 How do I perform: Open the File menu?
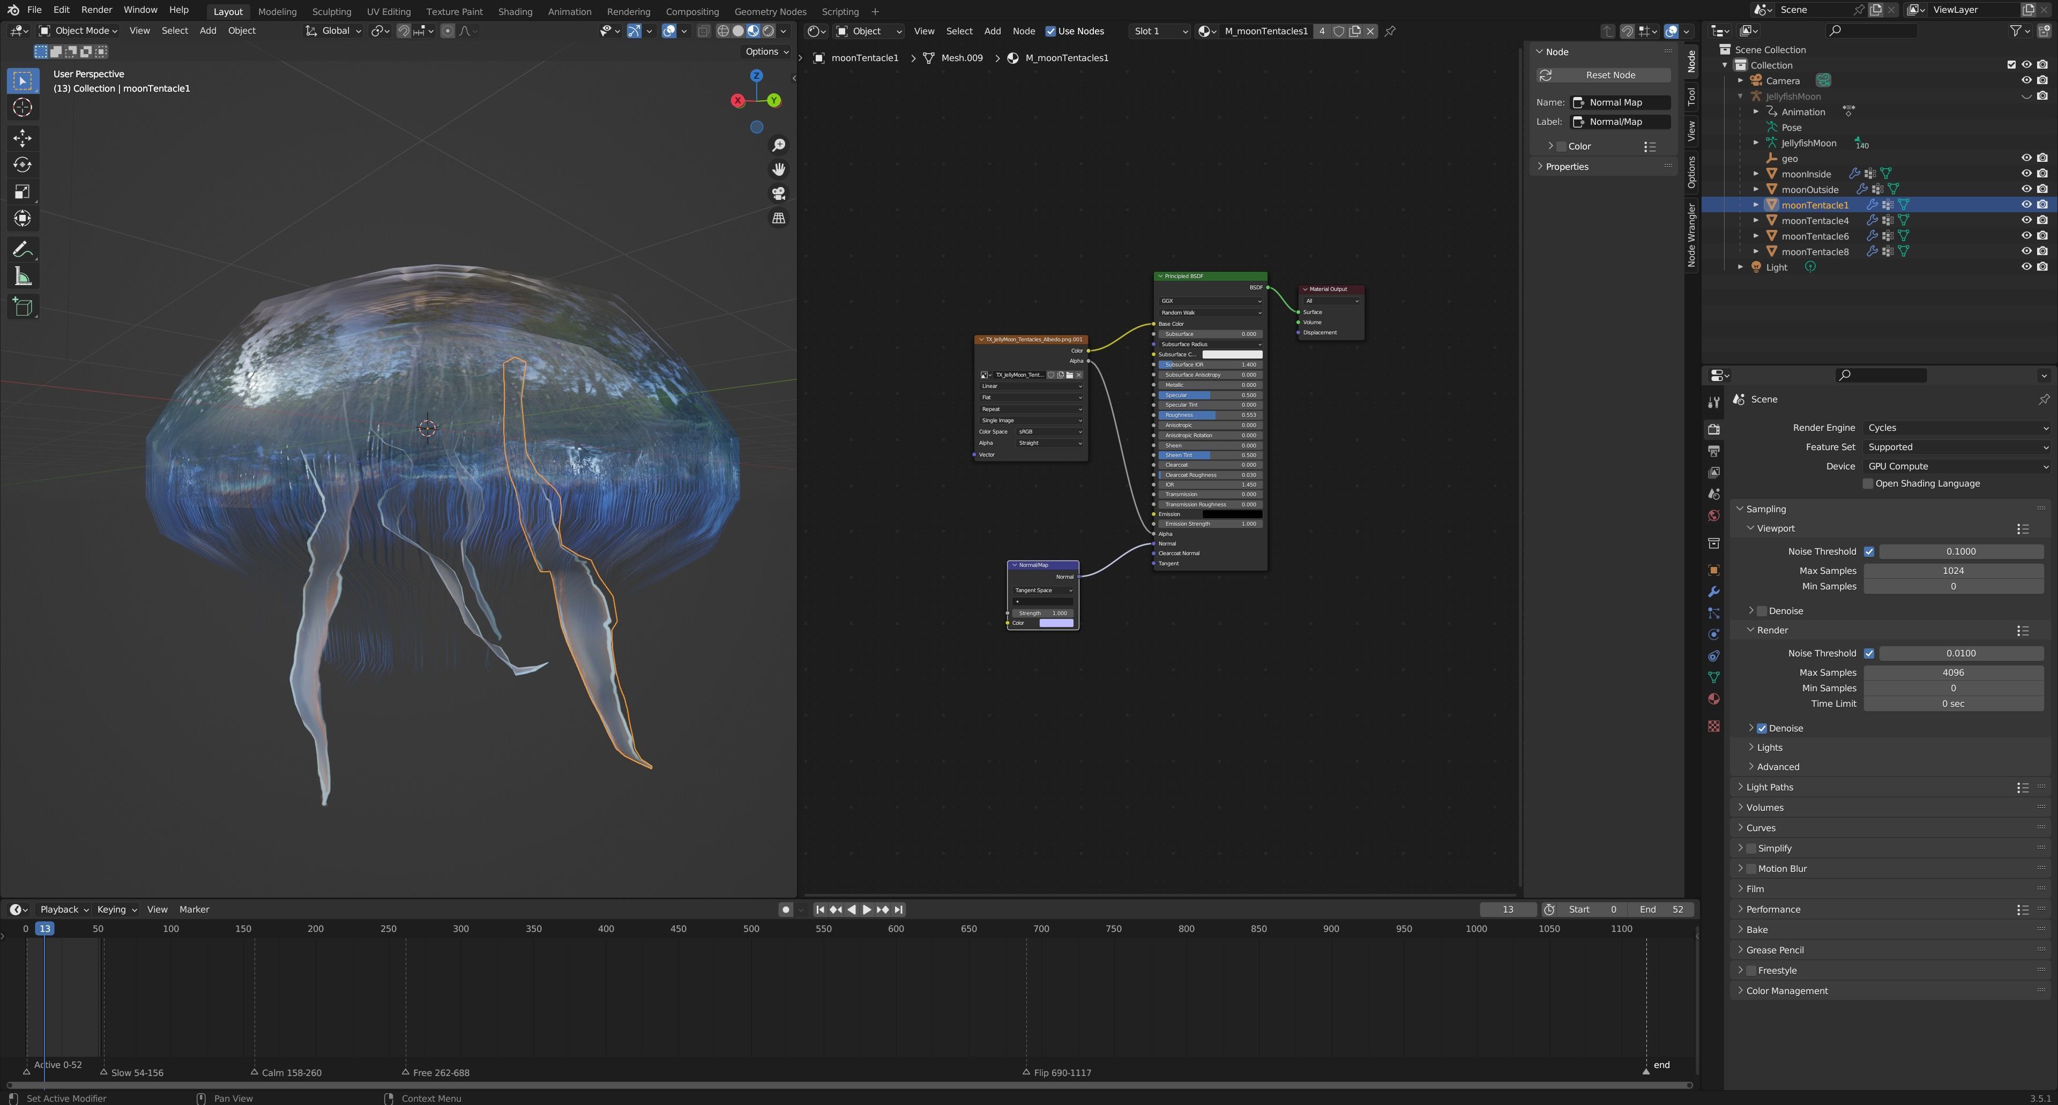coord(34,10)
